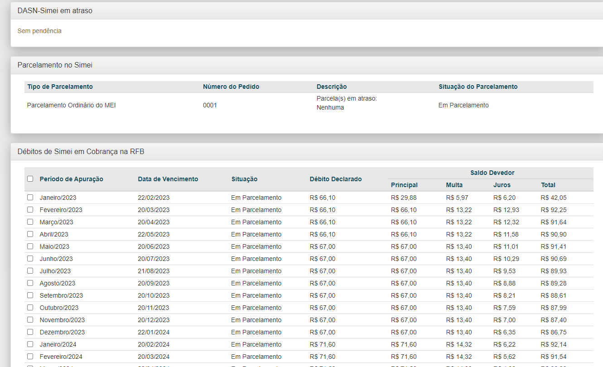Click the 'Descrição' column header
This screenshot has height=367, width=603.
click(x=332, y=87)
